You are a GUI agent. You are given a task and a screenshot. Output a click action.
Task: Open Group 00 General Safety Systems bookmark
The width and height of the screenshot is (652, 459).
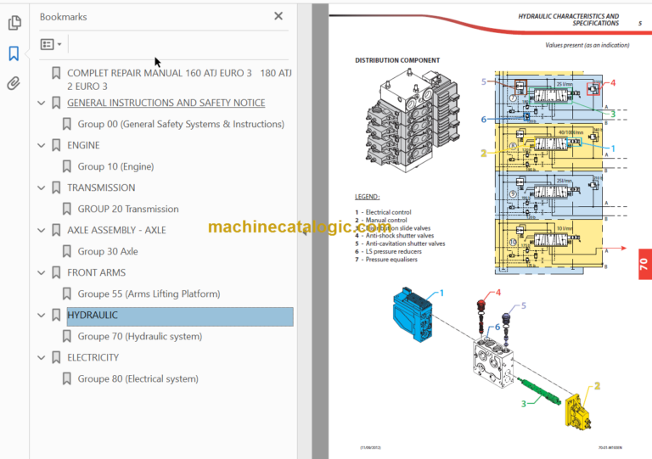pos(180,124)
